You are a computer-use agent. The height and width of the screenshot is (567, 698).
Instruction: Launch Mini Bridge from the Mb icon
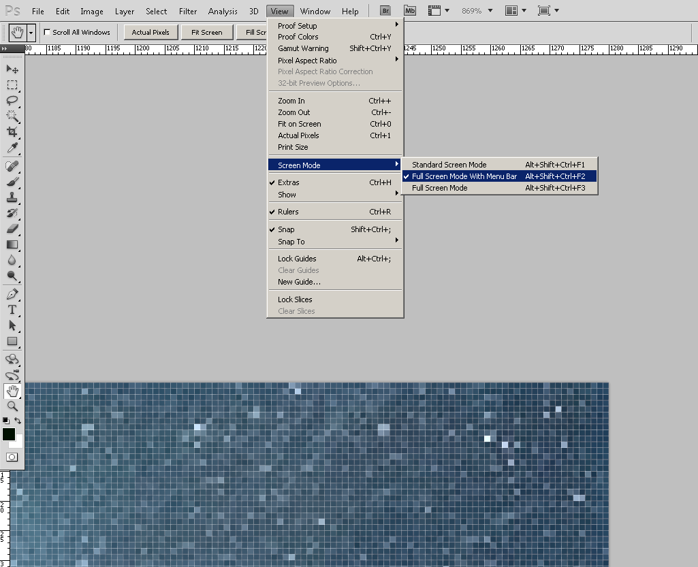tap(410, 11)
